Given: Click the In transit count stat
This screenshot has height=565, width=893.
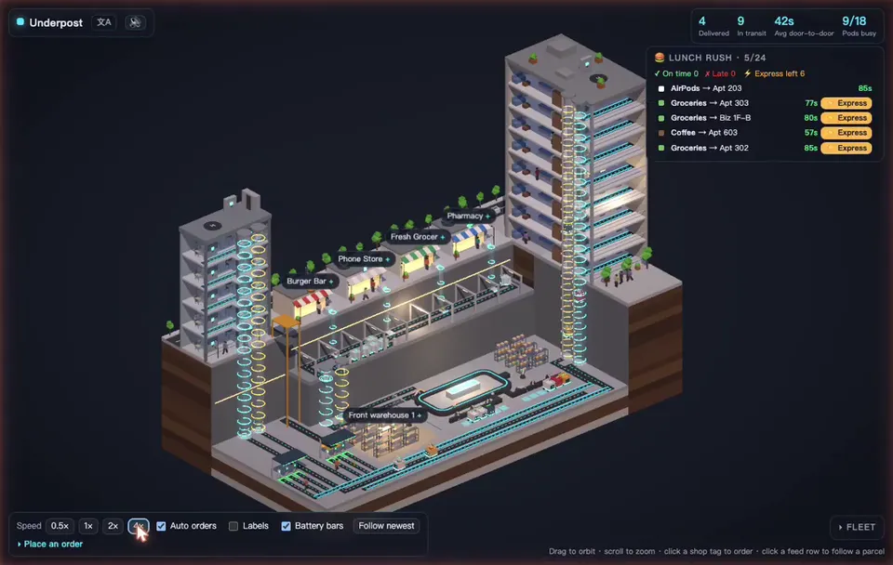Looking at the screenshot, I should pyautogui.click(x=752, y=26).
